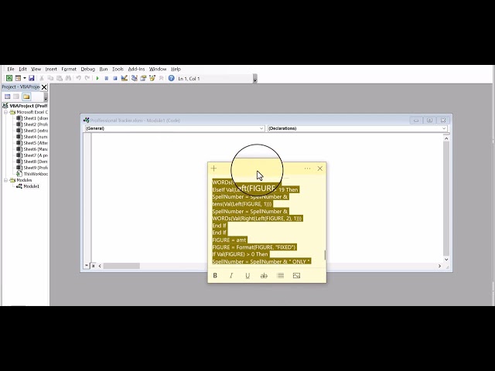495x371 pixels.
Task: Click the sticky note vertical scrollbar
Action: (x=325, y=255)
